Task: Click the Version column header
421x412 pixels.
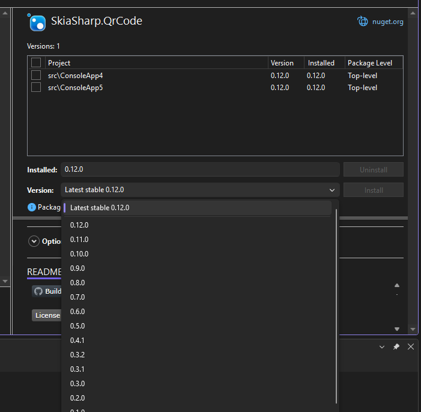Action: 286,63
